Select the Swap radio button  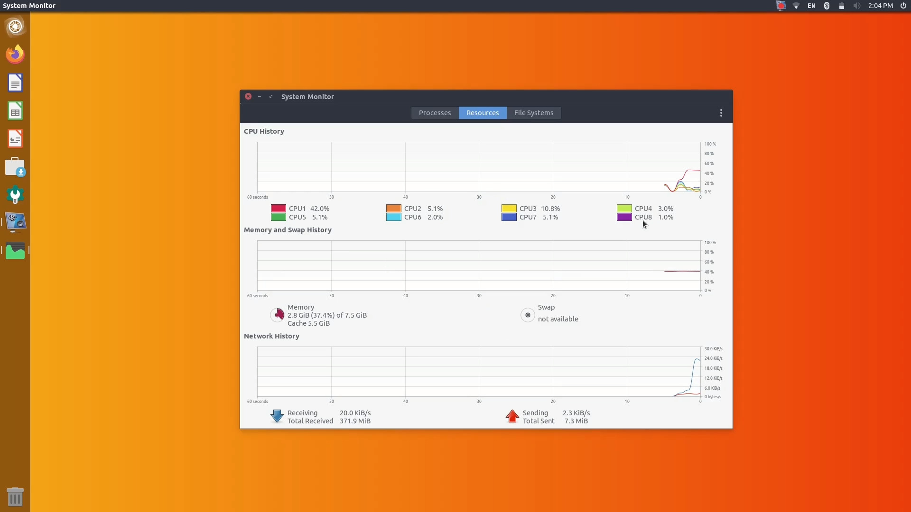coord(527,314)
